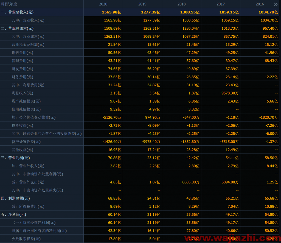Select the 其中：营业成本(元) row label
The width and height of the screenshot is (281, 243).
[x=28, y=37]
